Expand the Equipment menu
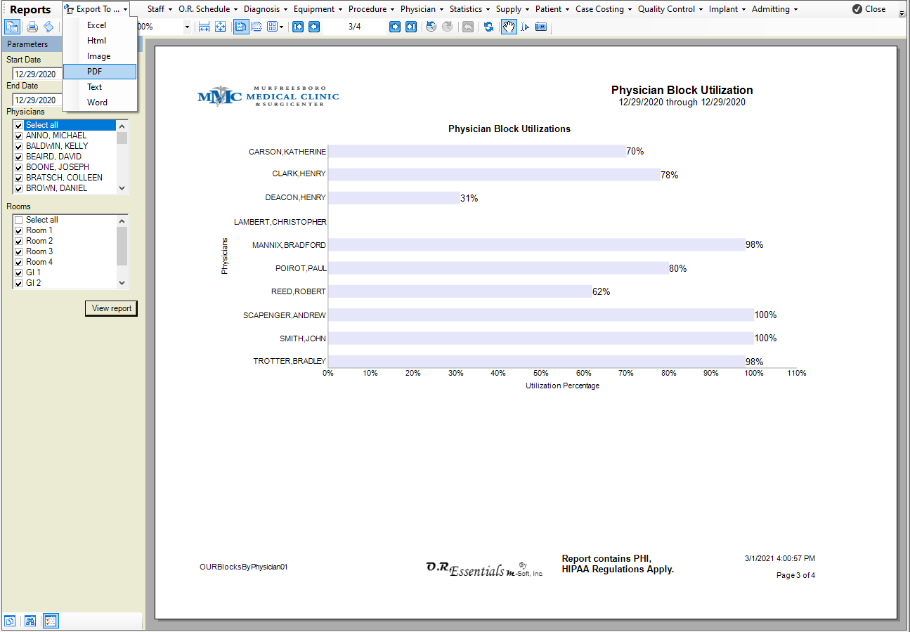 (x=318, y=9)
